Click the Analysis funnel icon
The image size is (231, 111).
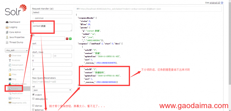(x=10, y=60)
